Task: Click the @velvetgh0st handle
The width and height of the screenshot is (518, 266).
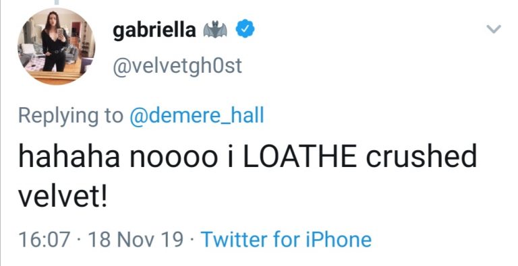Action: click(177, 66)
